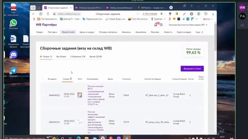Open Новости menu item
This screenshot has height=139, width=248.
click(x=168, y=32)
